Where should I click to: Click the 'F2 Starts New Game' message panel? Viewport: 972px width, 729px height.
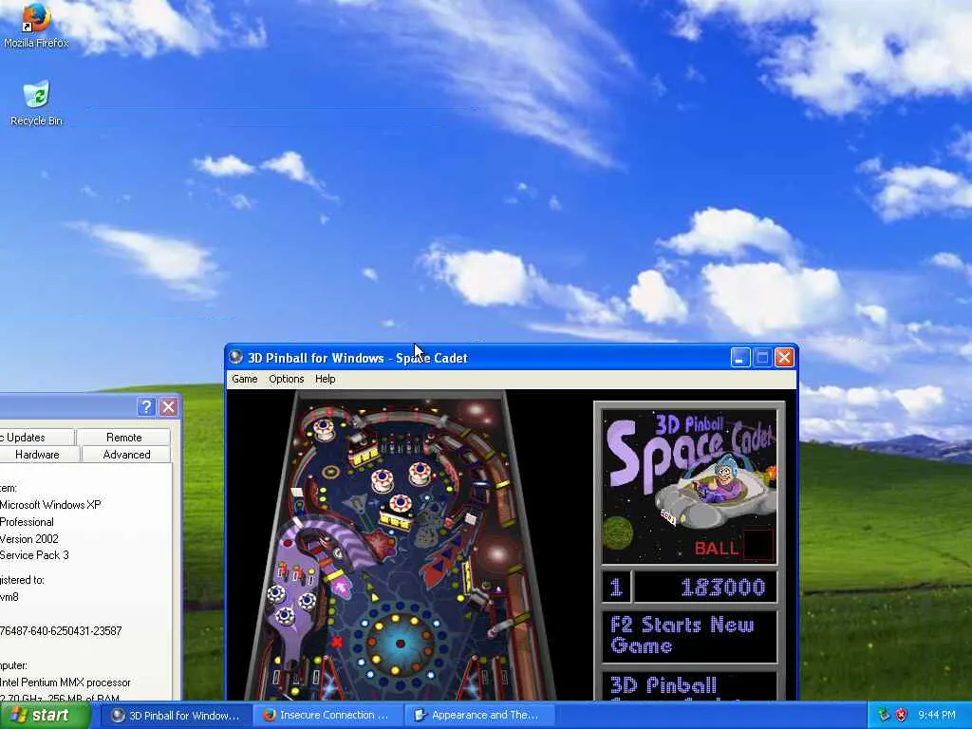click(689, 637)
